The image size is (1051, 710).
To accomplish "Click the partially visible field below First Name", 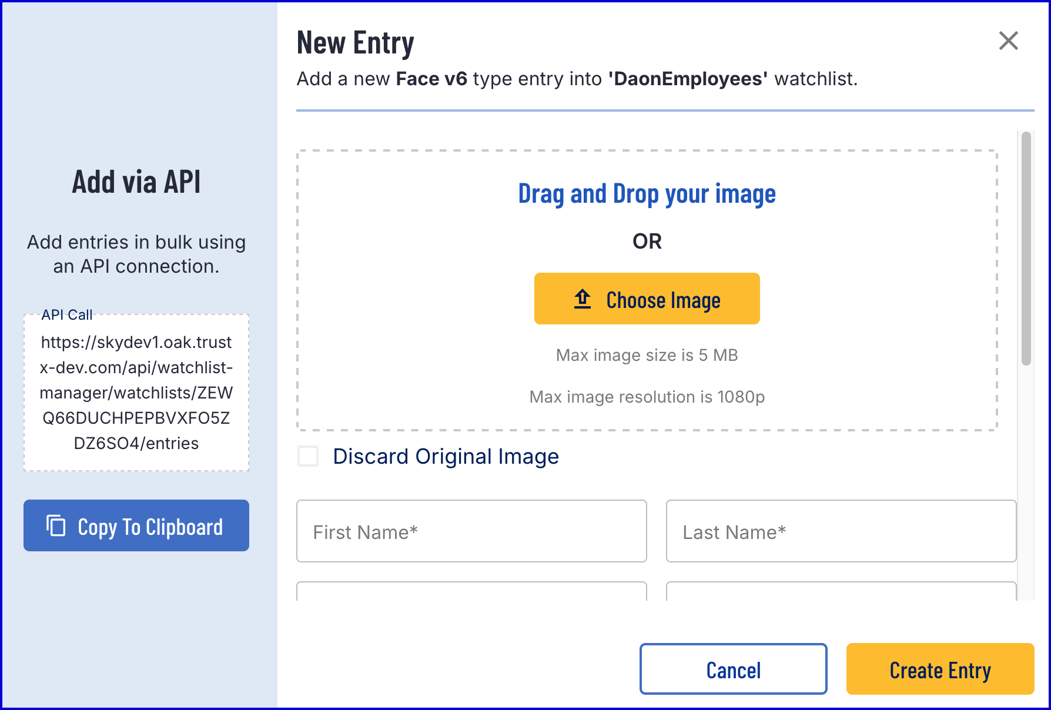I will pyautogui.click(x=471, y=591).
